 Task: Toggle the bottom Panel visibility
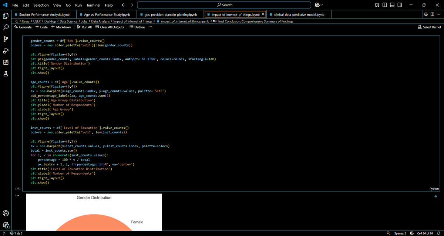(x=392, y=5)
